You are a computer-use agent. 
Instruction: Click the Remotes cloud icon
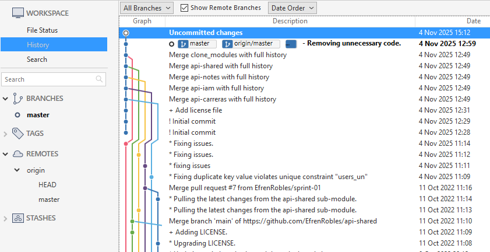[17, 154]
